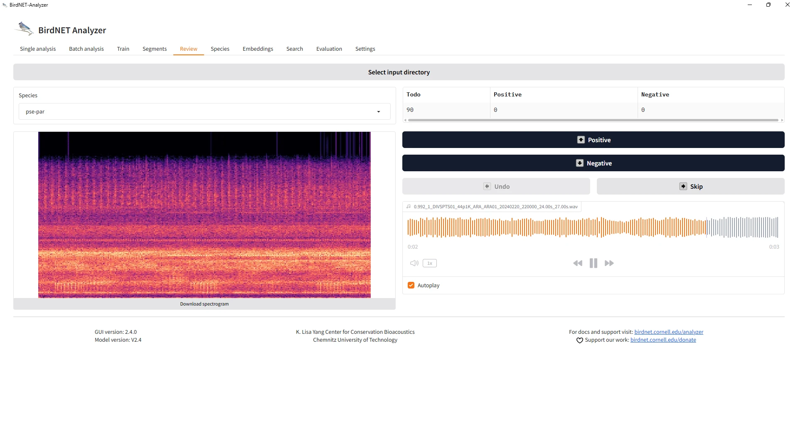The image size is (798, 429).
Task: Click the horizontal scrollbar under the counts table
Action: tap(593, 120)
